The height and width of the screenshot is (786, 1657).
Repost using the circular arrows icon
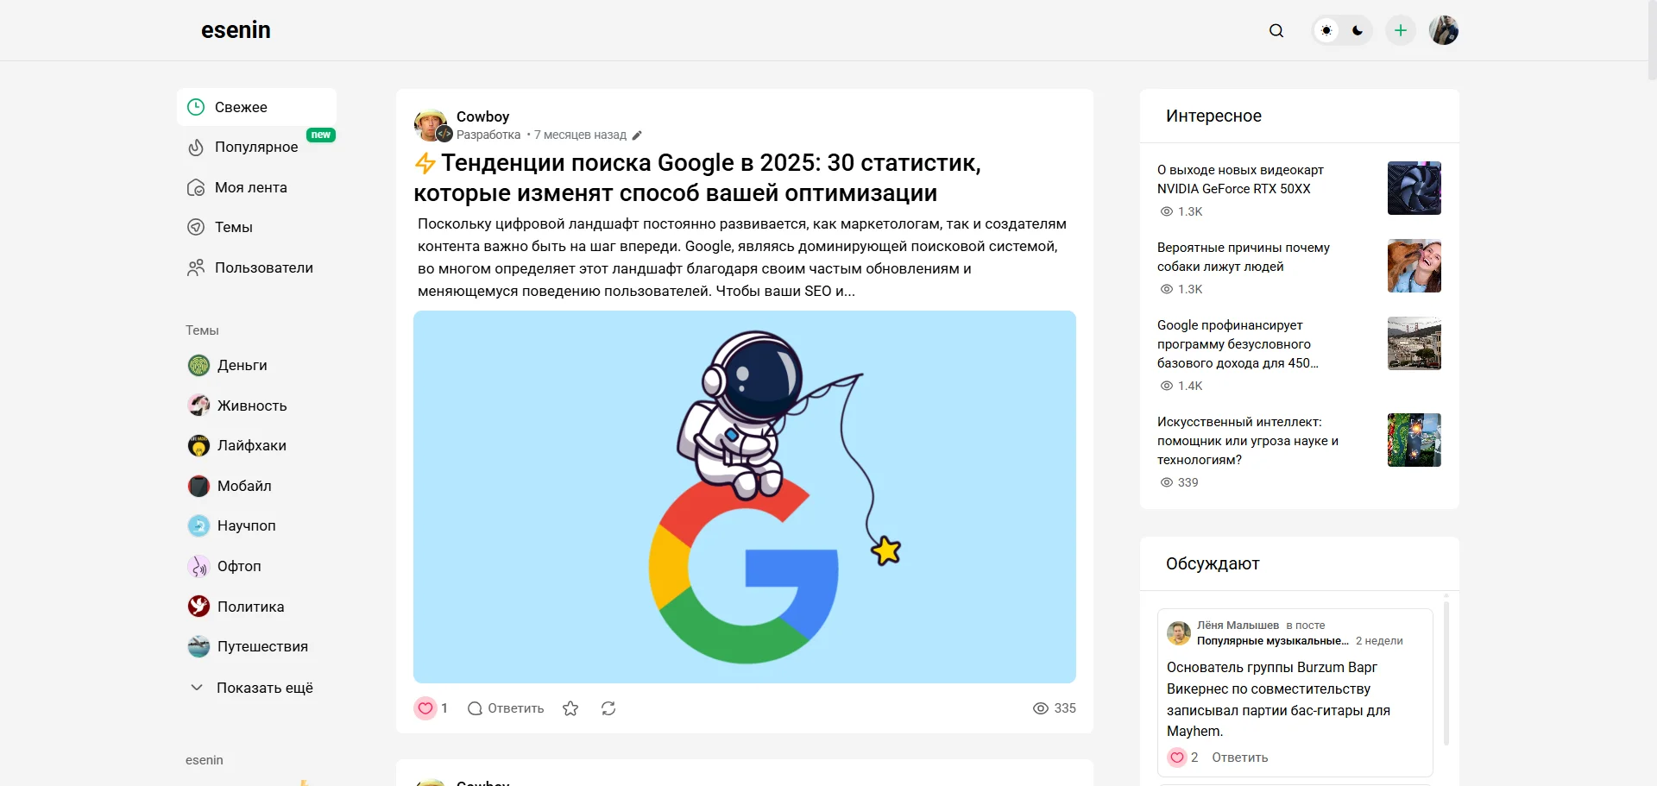pos(608,708)
